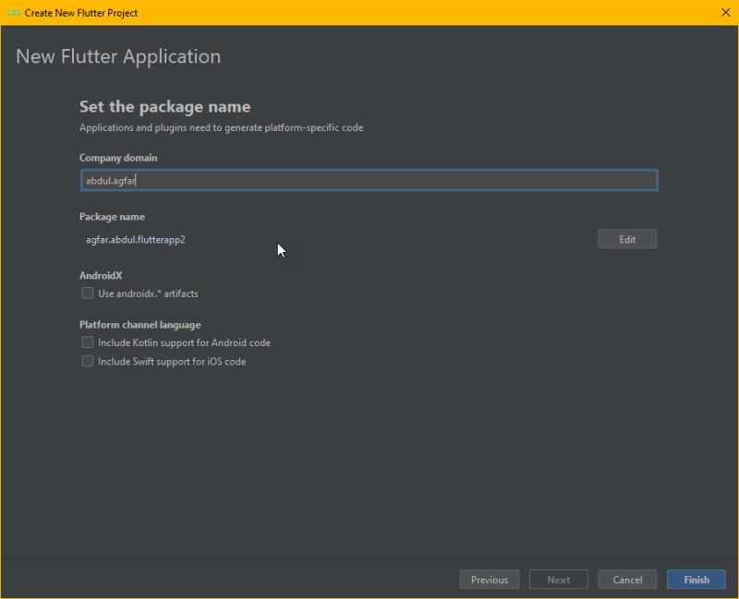Click the Finish button
The image size is (739, 599).
[x=696, y=580]
